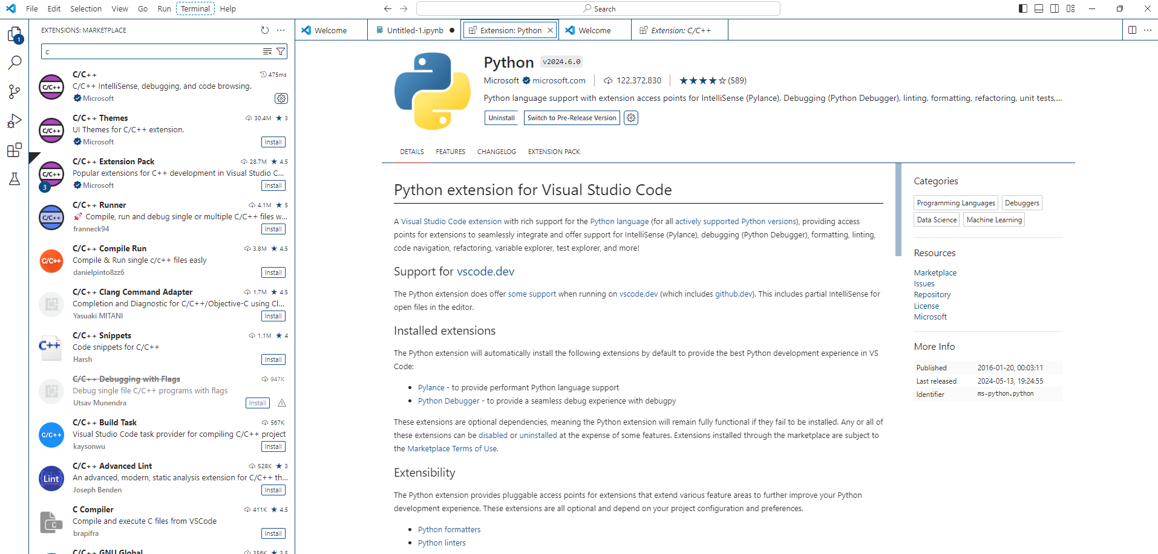Open the FEATURES section tab
This screenshot has height=554, width=1158.
point(451,152)
